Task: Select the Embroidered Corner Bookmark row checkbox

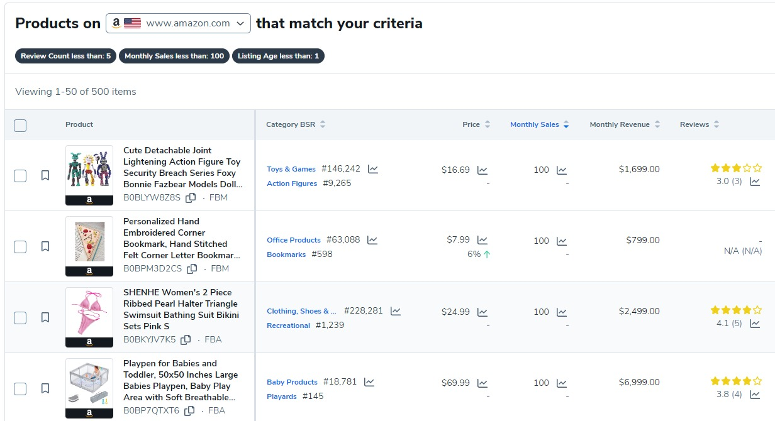Action: pos(20,246)
